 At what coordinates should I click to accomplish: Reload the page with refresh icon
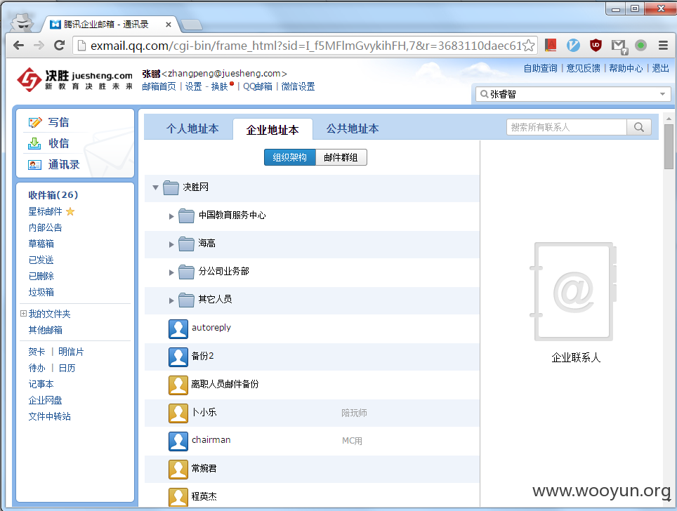pyautogui.click(x=59, y=46)
